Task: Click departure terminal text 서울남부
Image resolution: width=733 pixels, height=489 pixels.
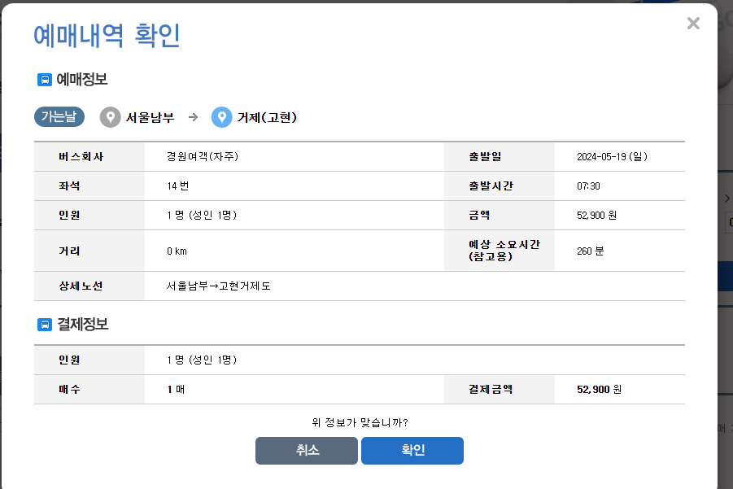Action: point(150,117)
